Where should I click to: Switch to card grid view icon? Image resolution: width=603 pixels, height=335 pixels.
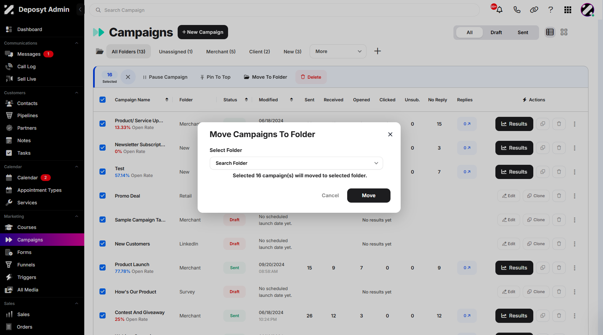[564, 32]
